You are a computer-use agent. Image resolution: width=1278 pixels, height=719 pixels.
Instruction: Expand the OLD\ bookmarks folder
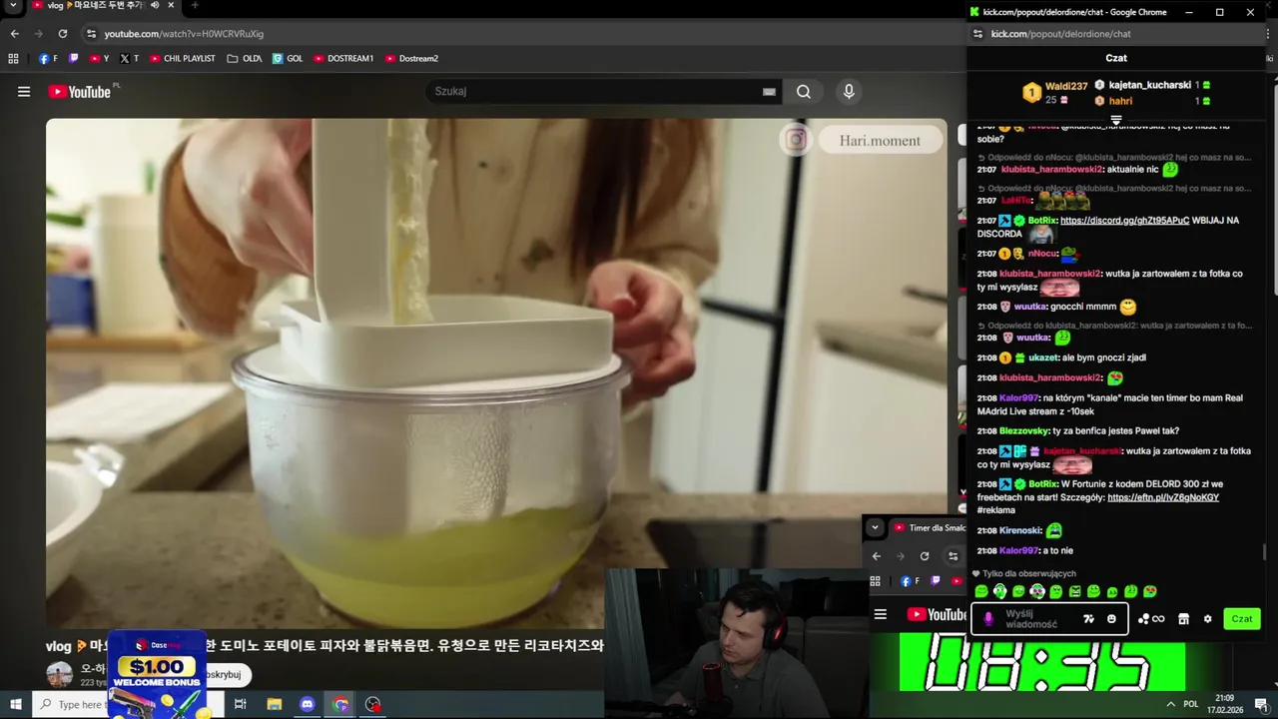(245, 59)
